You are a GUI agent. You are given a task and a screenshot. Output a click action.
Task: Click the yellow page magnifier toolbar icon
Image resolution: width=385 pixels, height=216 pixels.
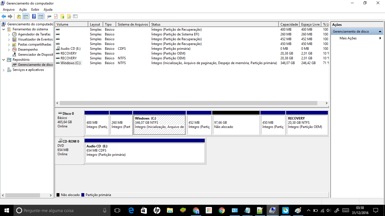[69, 16]
